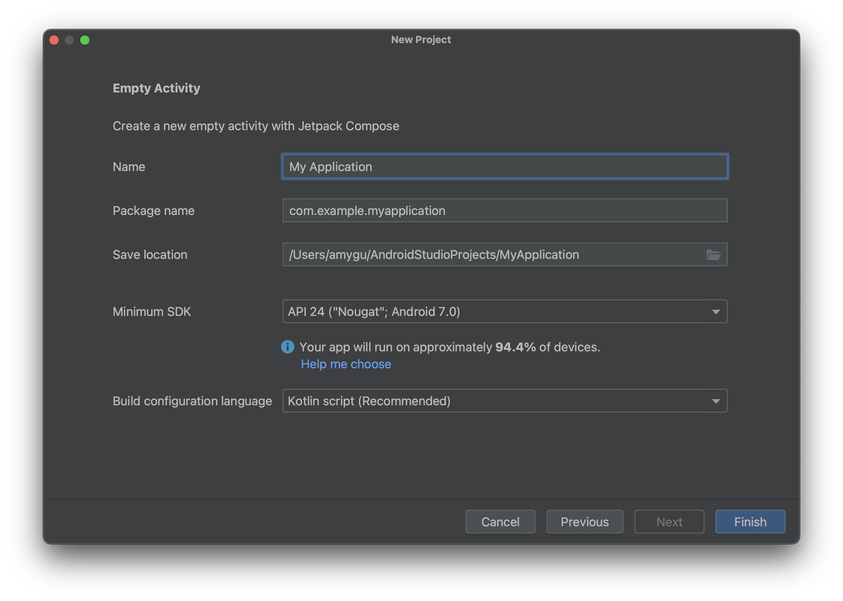Click the dropdown arrow for Minimum SDK

click(x=716, y=311)
